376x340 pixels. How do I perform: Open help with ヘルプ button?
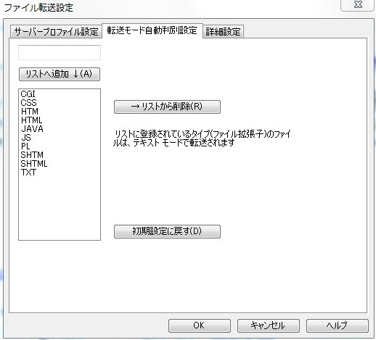pos(338,326)
